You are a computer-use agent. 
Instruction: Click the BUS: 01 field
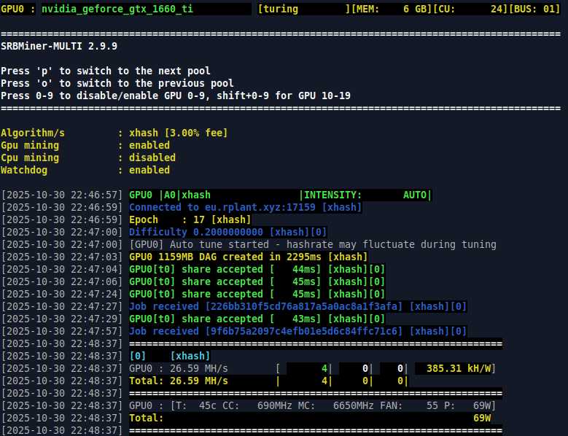tap(534, 9)
